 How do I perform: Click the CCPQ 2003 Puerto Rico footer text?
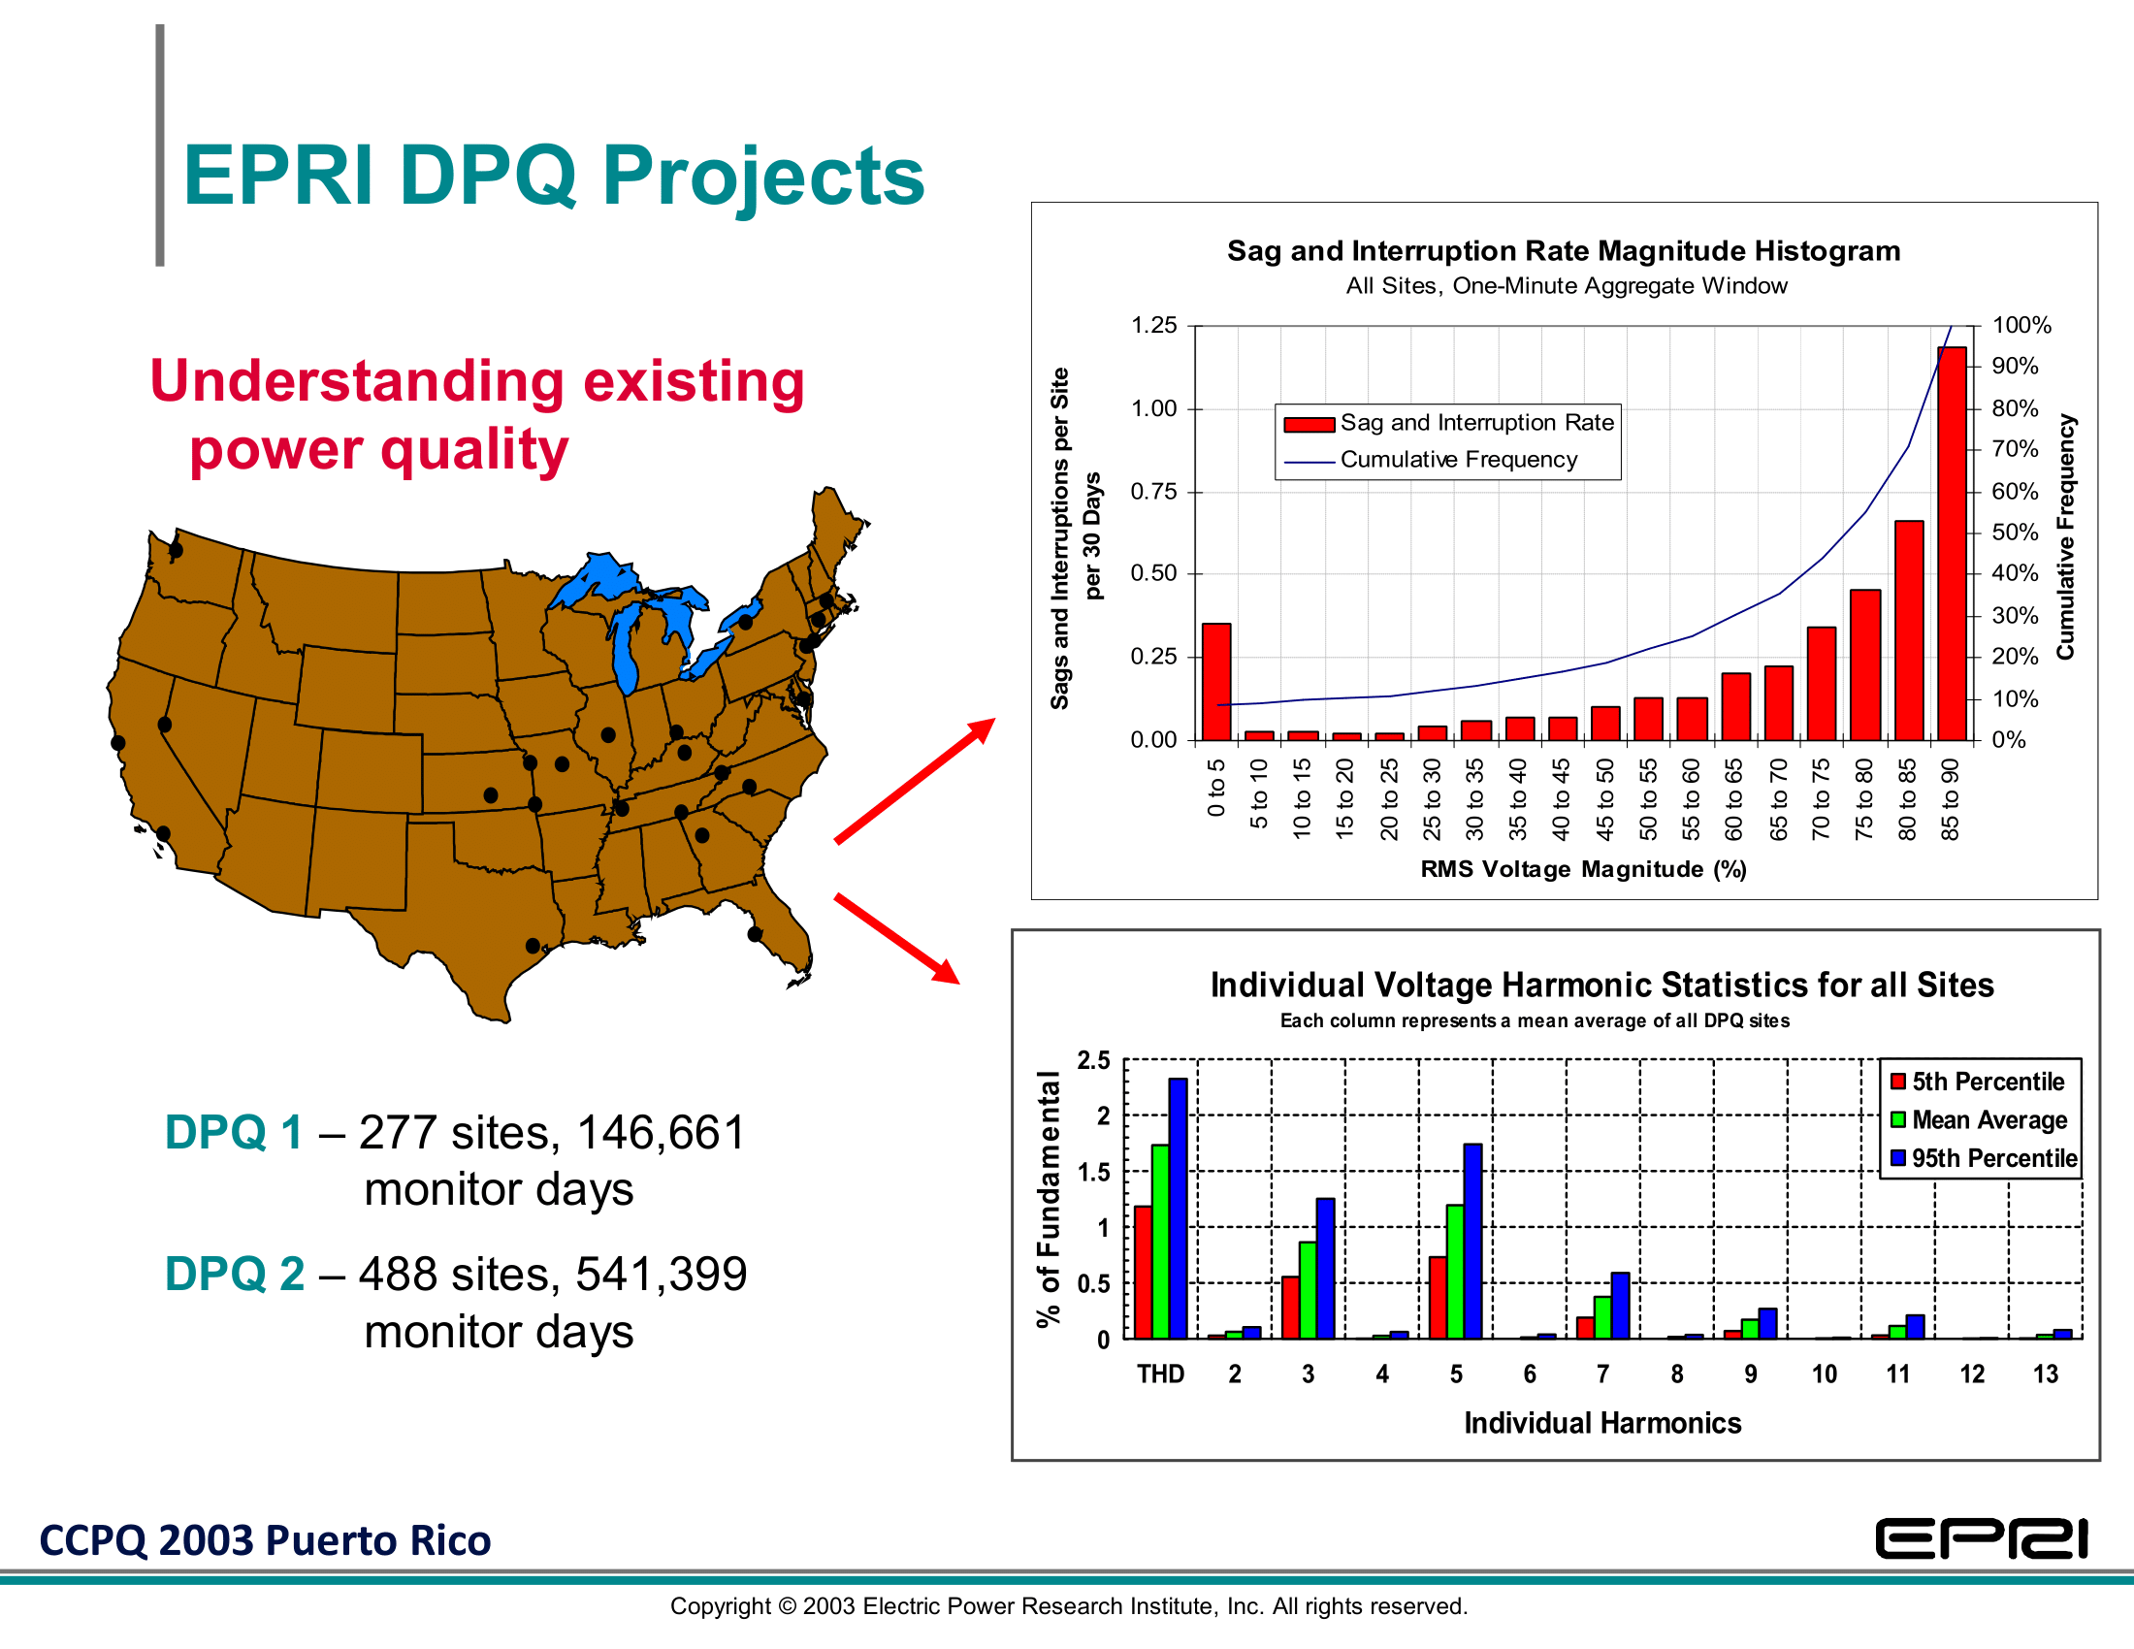265,1539
